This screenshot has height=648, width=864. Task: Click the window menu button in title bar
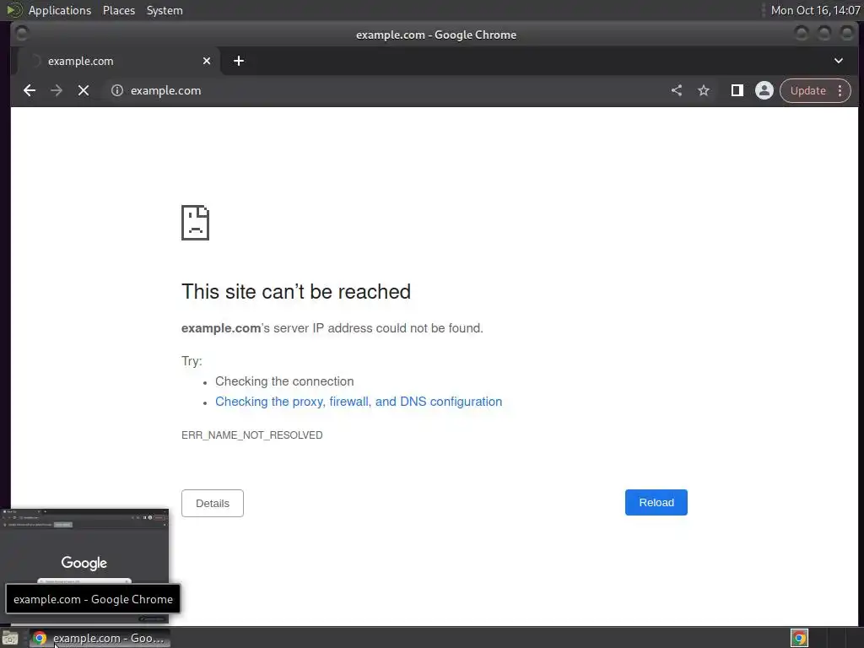[21, 34]
